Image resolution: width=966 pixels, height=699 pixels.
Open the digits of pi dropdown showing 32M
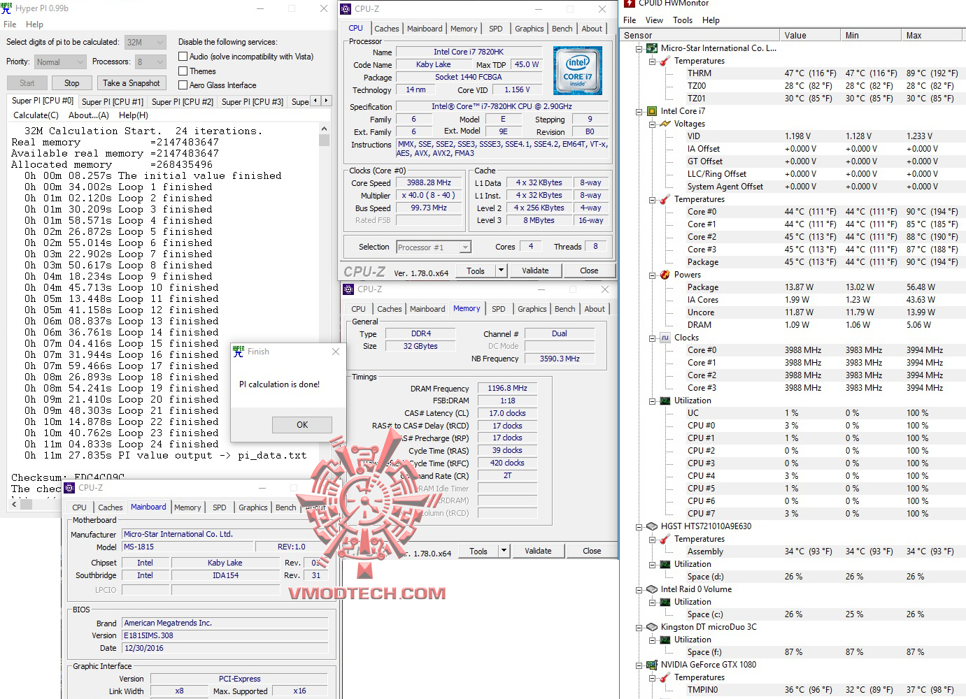point(159,42)
